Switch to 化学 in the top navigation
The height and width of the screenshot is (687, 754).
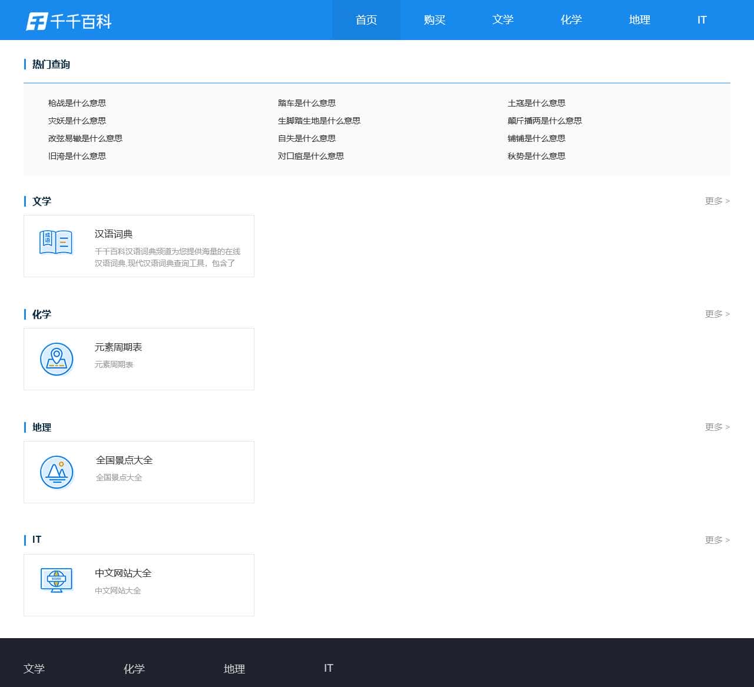point(571,20)
